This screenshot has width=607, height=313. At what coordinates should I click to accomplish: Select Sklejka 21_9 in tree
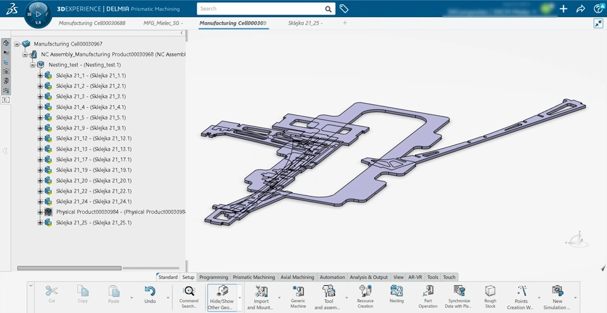point(90,128)
